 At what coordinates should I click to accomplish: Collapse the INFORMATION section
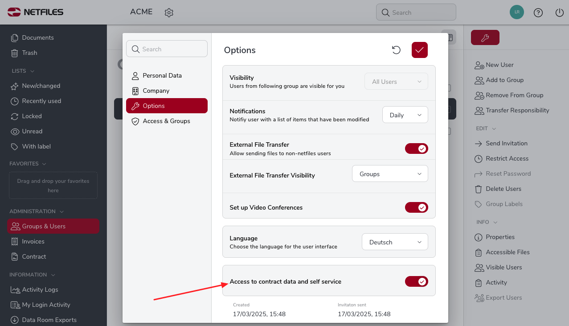tap(32, 275)
